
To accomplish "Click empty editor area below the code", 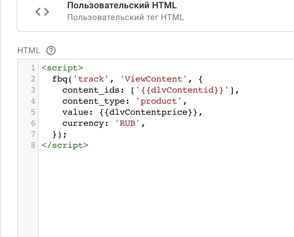I will (166, 193).
